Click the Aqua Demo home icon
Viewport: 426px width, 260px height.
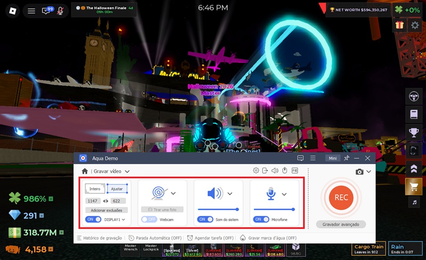85,171
